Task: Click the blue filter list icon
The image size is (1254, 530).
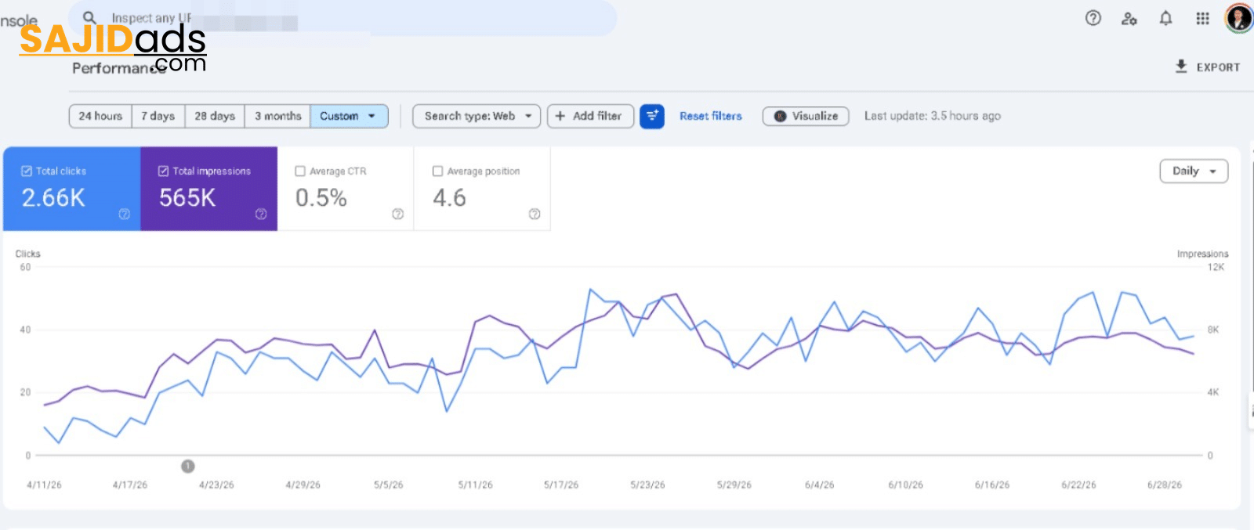Action: coord(652,117)
